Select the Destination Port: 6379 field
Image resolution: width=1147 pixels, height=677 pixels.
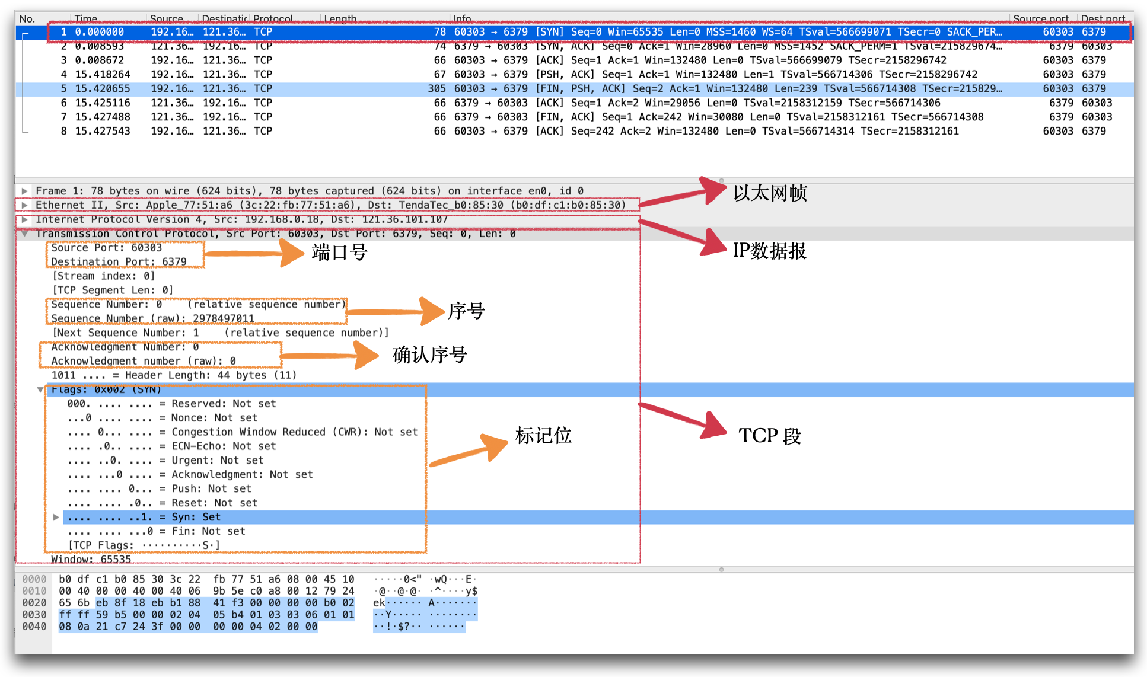119,262
